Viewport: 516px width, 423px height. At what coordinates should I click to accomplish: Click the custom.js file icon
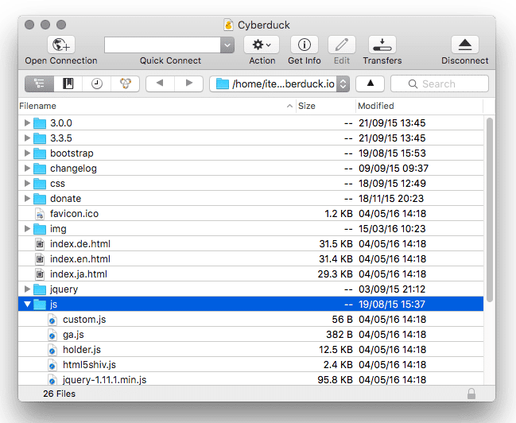pos(52,320)
